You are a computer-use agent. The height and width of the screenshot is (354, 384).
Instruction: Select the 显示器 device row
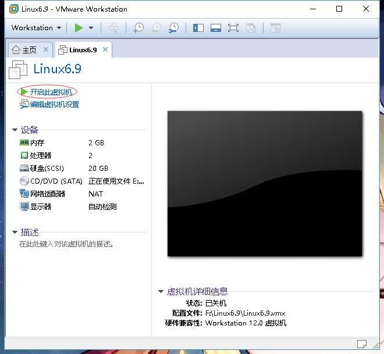tap(82, 207)
